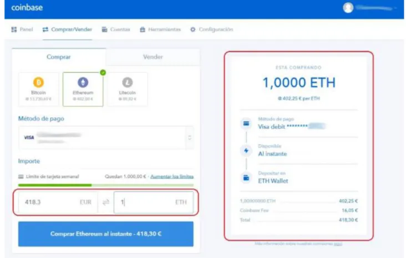406x258 pixels.
Task: Click the EUR/ETH swap arrows icon
Action: point(106,202)
